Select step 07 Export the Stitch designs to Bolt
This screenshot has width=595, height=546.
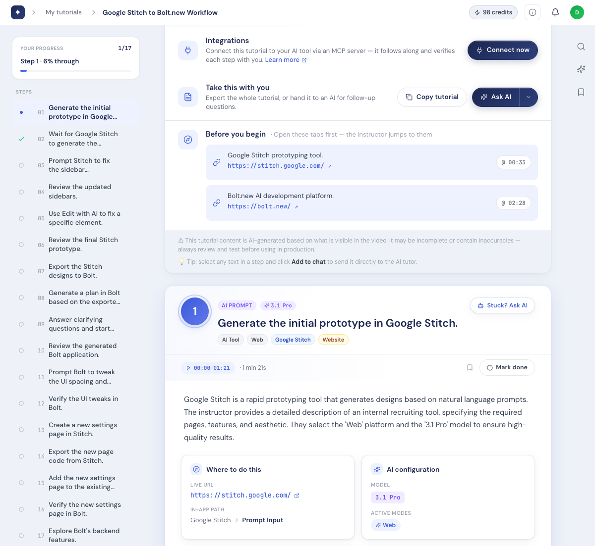[x=75, y=271]
